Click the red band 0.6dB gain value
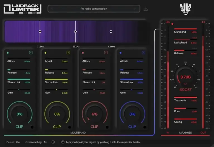 pyautogui.click(x=102, y=93)
